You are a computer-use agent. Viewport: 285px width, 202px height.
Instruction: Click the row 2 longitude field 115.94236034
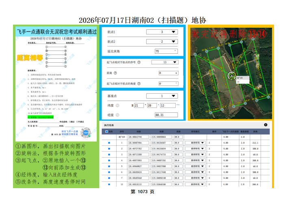pyautogui.click(x=161, y=149)
